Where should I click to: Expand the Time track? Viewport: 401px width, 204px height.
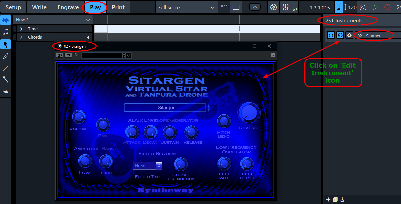(x=21, y=29)
